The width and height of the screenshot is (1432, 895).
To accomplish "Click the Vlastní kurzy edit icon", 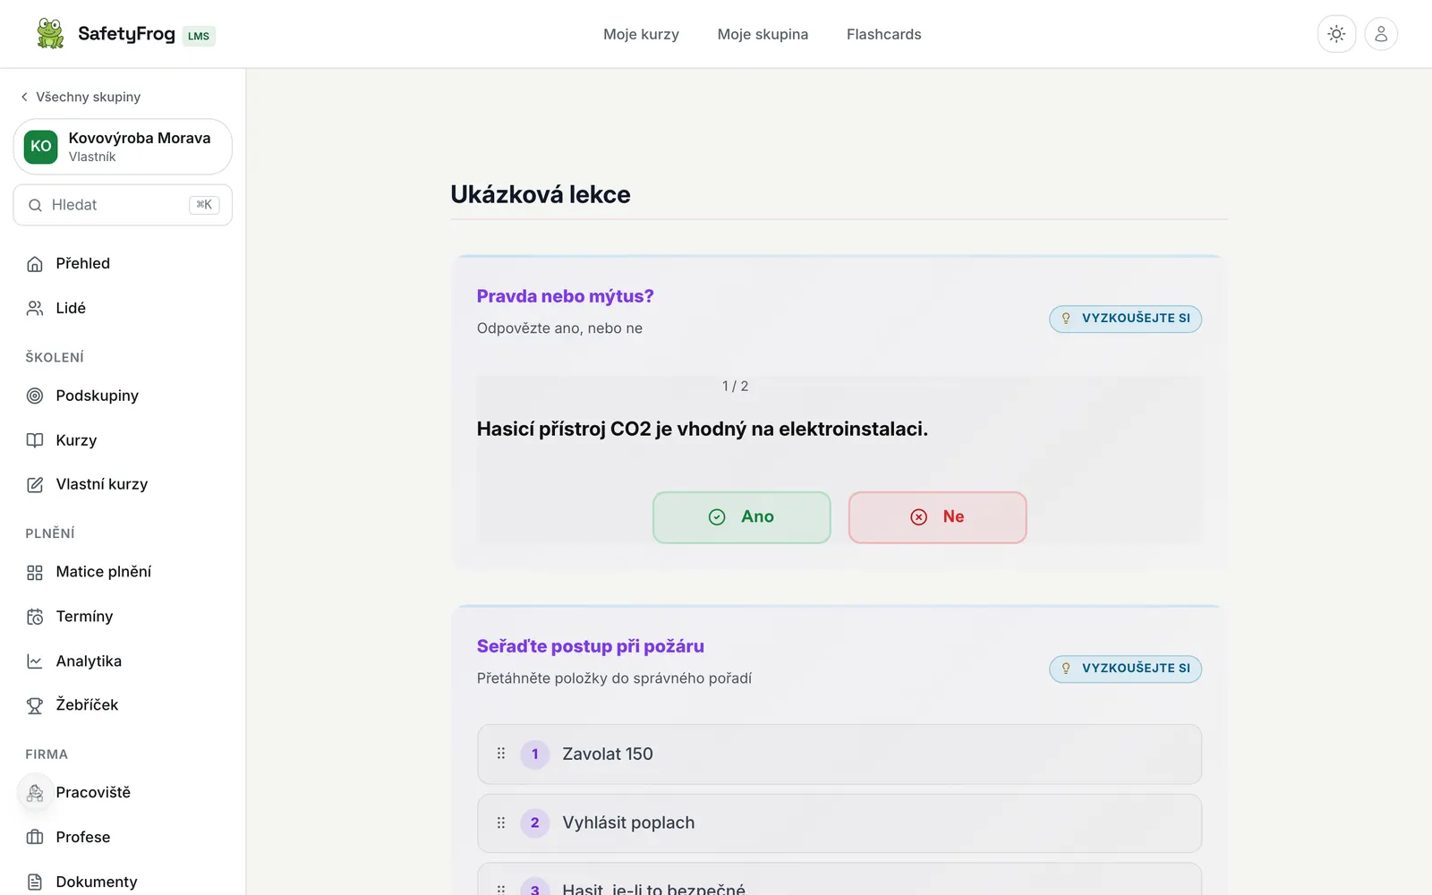I will (35, 484).
